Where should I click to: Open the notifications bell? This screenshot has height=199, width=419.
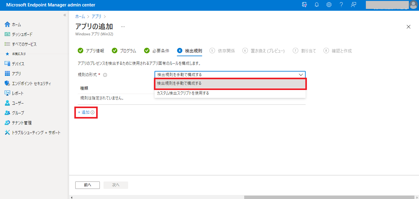click(317, 5)
